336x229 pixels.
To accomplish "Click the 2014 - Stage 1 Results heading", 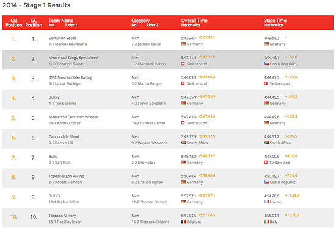I will pos(36,5).
